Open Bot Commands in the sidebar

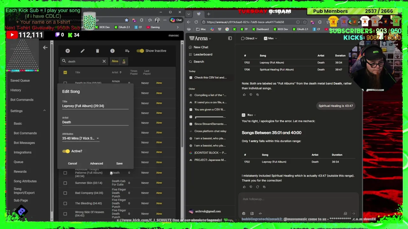(22, 100)
